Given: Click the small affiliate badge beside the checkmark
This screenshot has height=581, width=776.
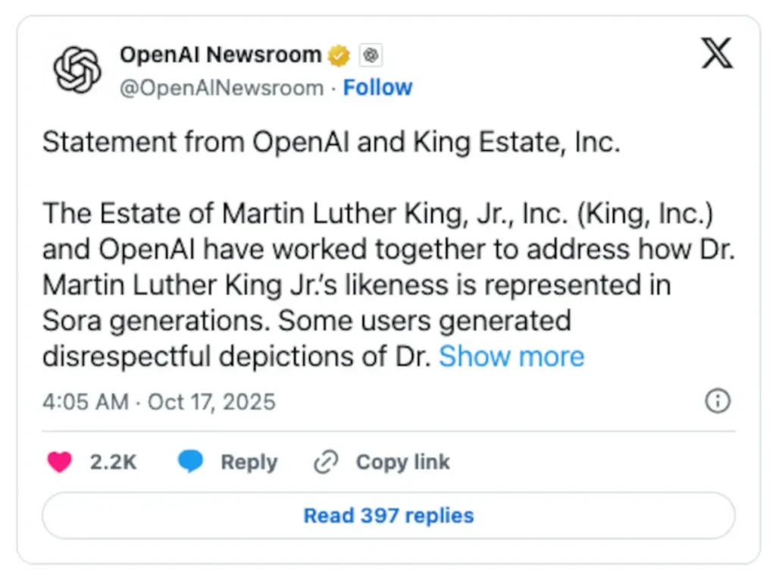Looking at the screenshot, I should pyautogui.click(x=371, y=55).
